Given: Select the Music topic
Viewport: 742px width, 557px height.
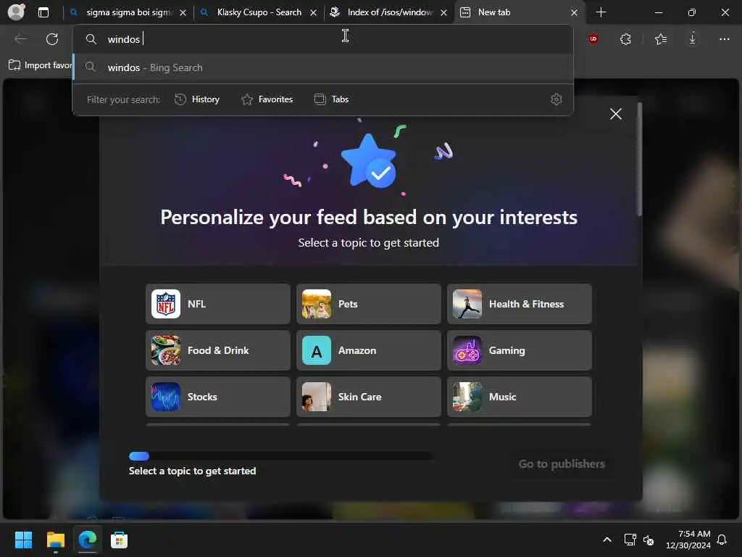Looking at the screenshot, I should [520, 397].
